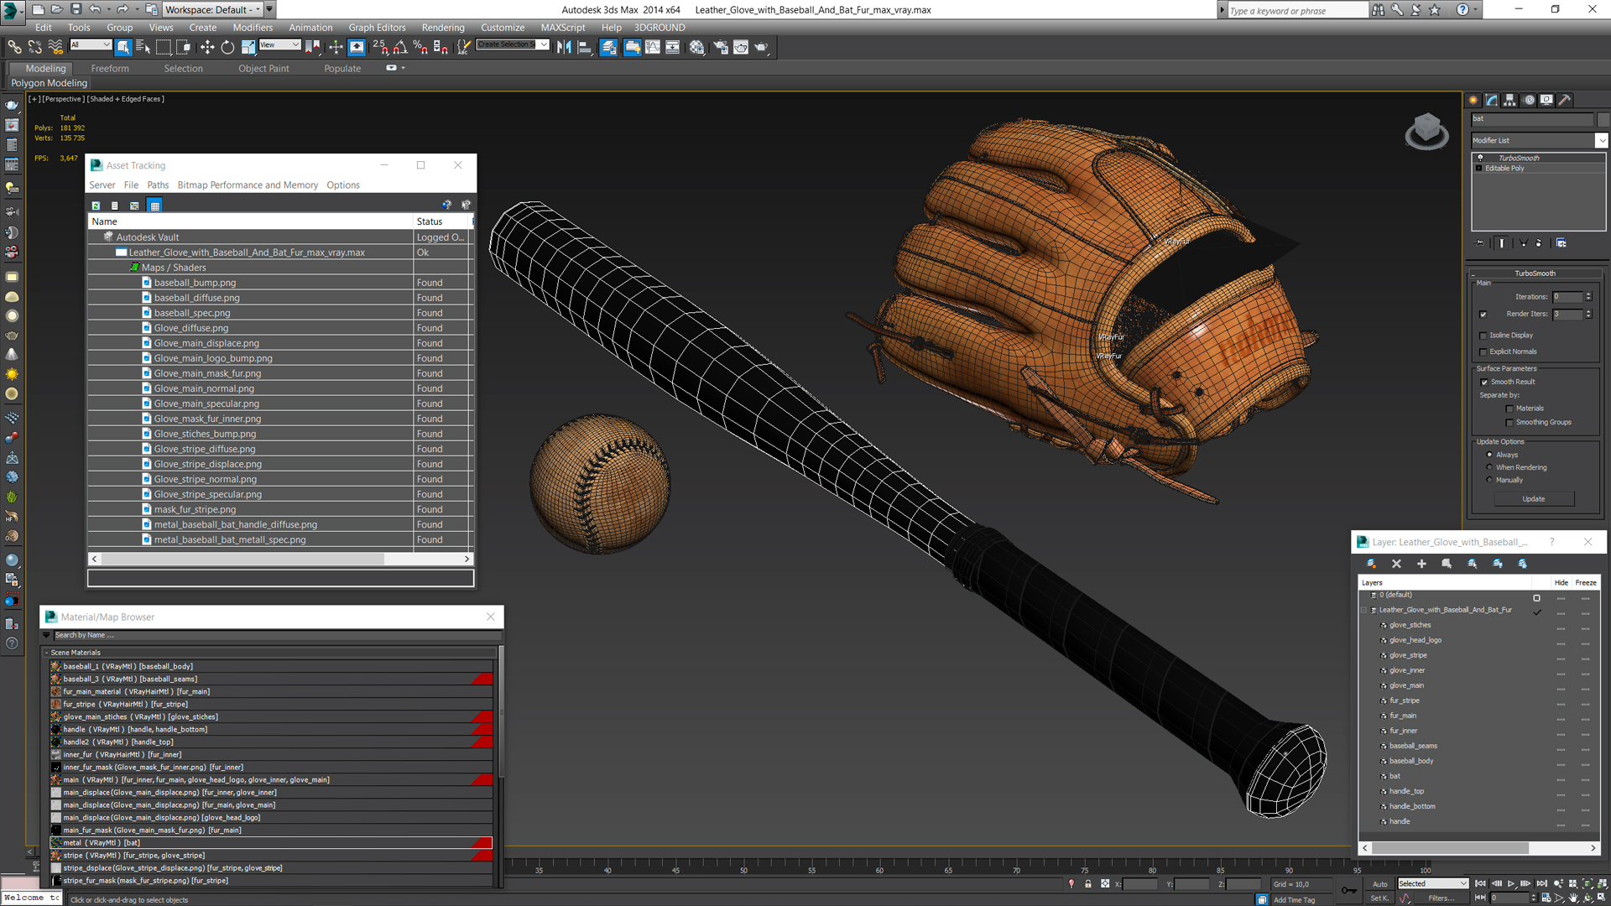1611x906 pixels.
Task: Enable Separate by Materials checkbox
Action: coord(1509,409)
